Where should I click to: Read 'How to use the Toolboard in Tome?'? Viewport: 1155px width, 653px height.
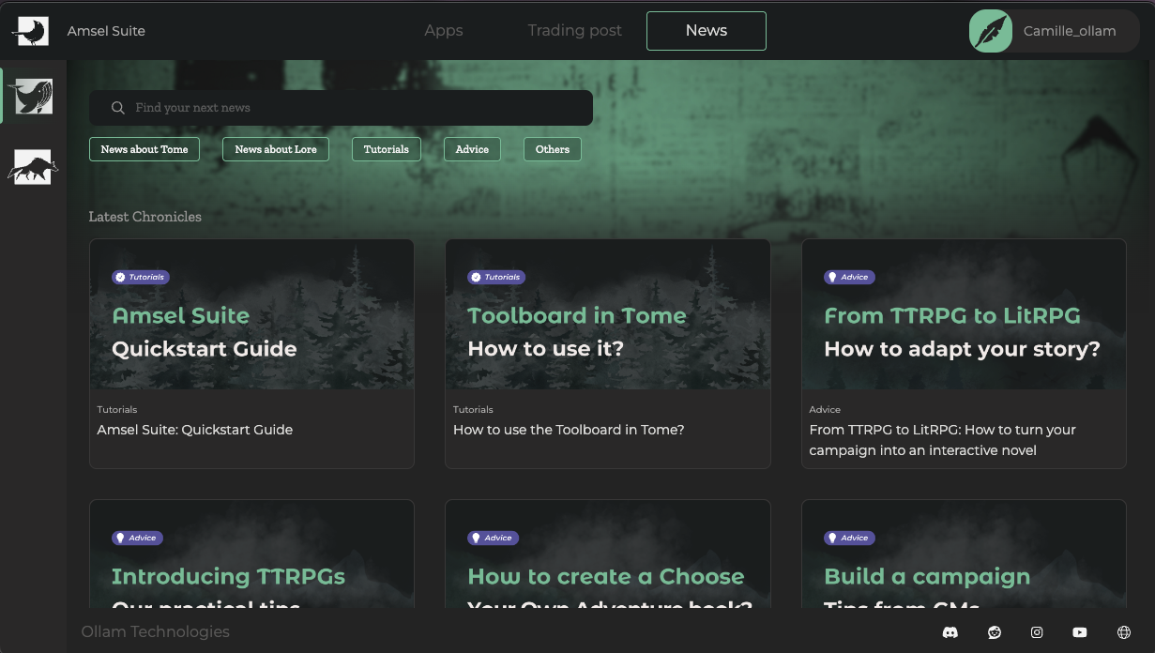607,353
